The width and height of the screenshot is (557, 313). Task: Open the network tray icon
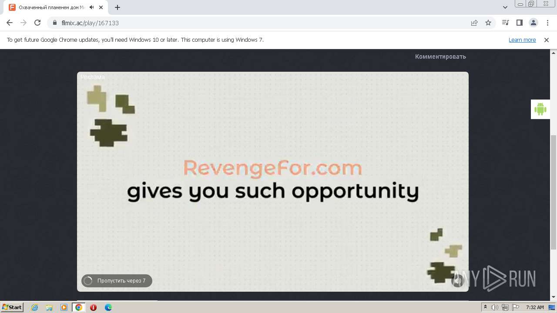(505, 307)
